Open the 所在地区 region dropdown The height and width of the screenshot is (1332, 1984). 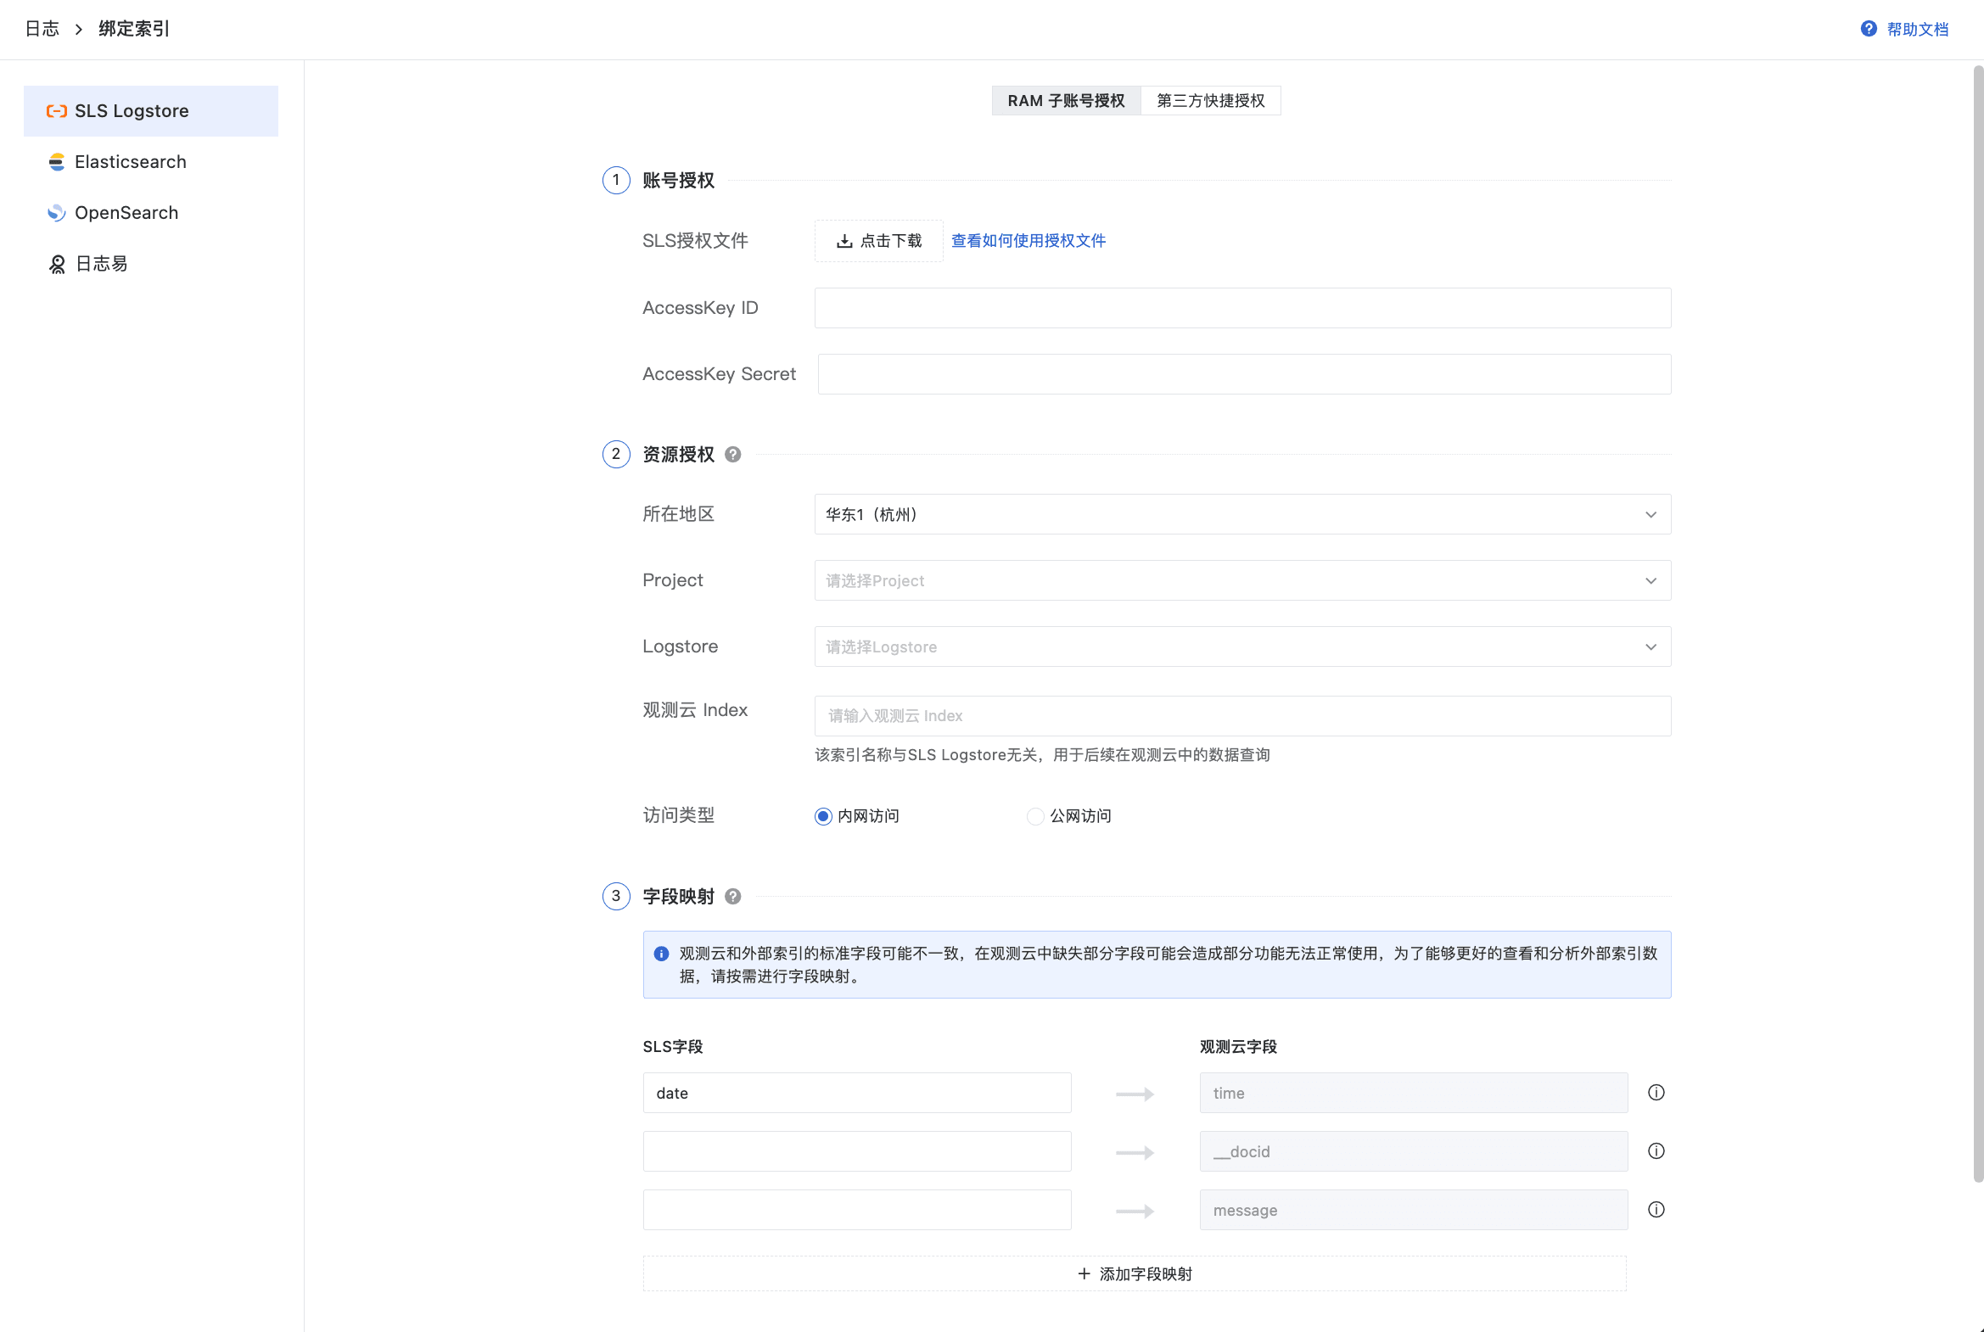(1242, 514)
